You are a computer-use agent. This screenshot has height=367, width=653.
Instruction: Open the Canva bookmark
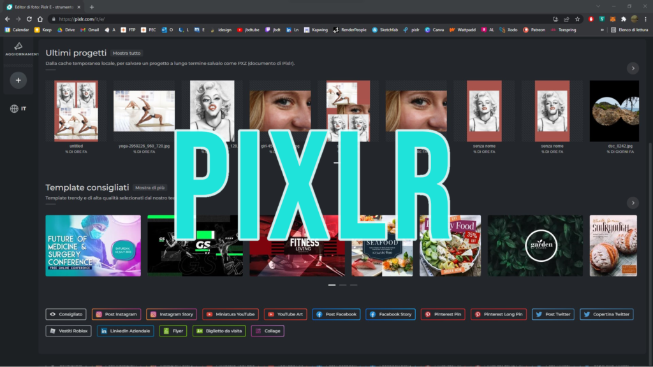(434, 30)
